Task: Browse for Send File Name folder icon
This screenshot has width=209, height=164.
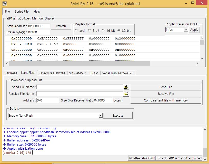Action: (x=126, y=87)
